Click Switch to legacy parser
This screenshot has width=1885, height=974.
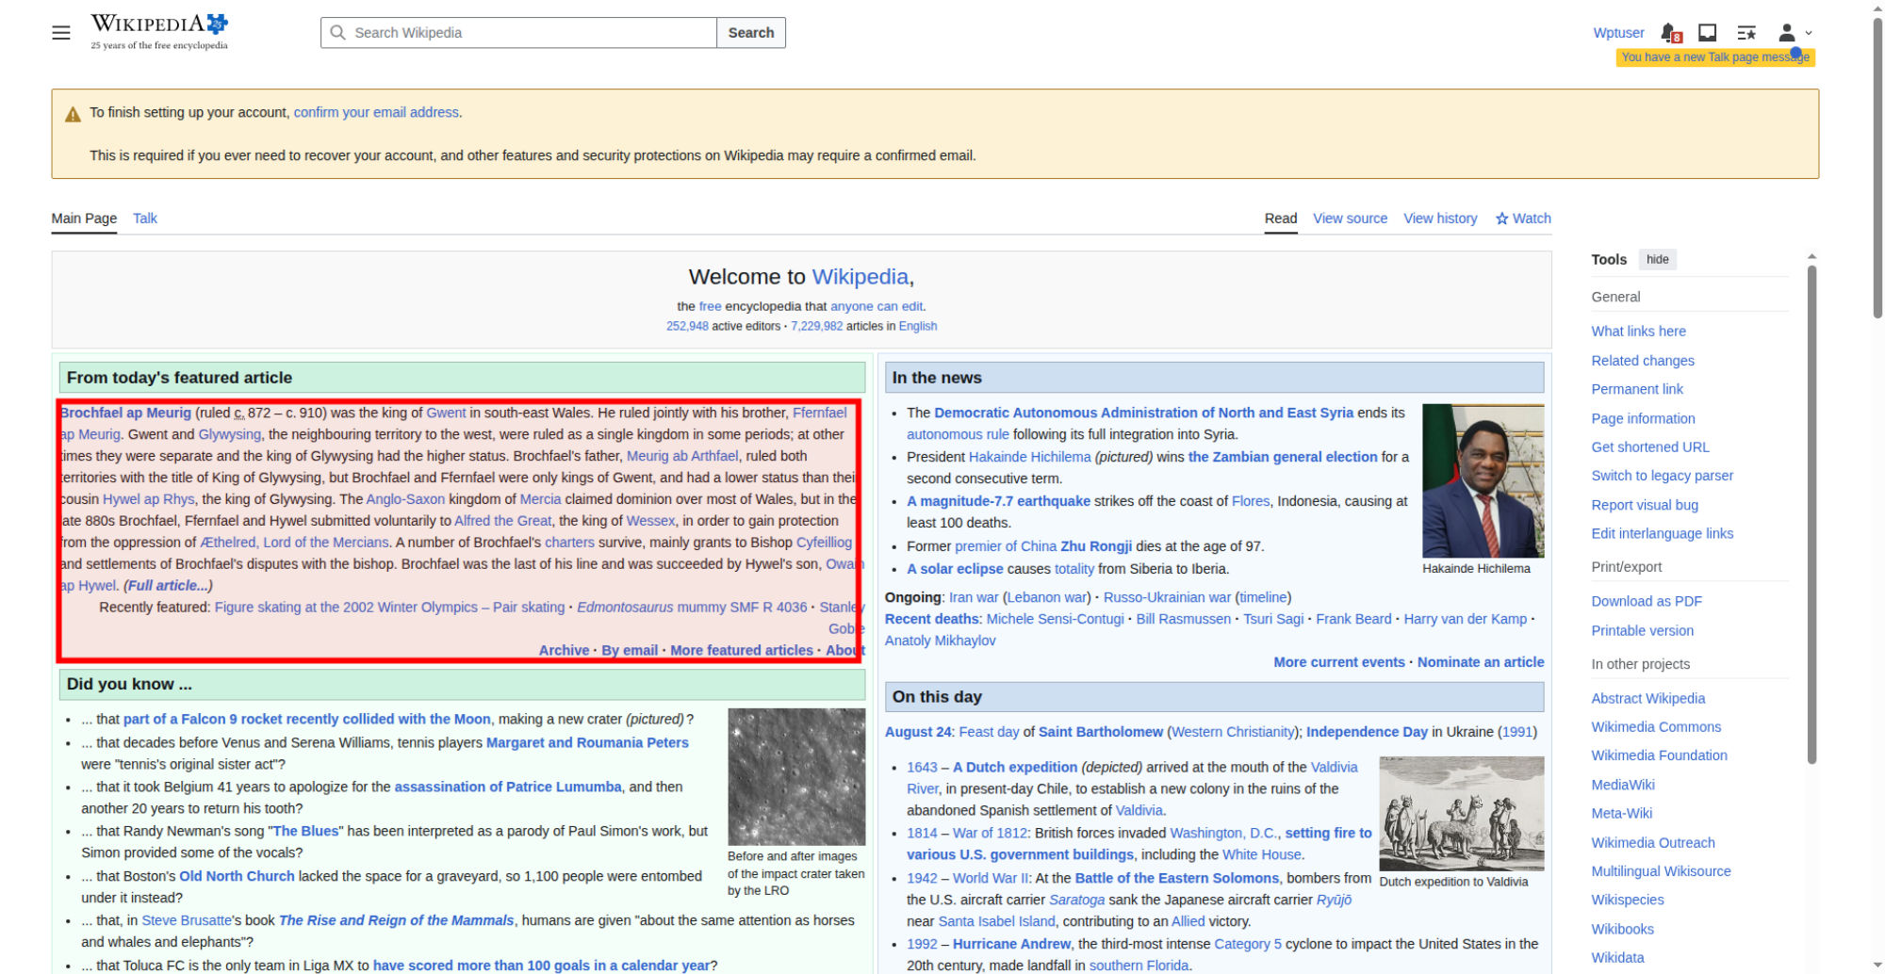click(x=1663, y=476)
